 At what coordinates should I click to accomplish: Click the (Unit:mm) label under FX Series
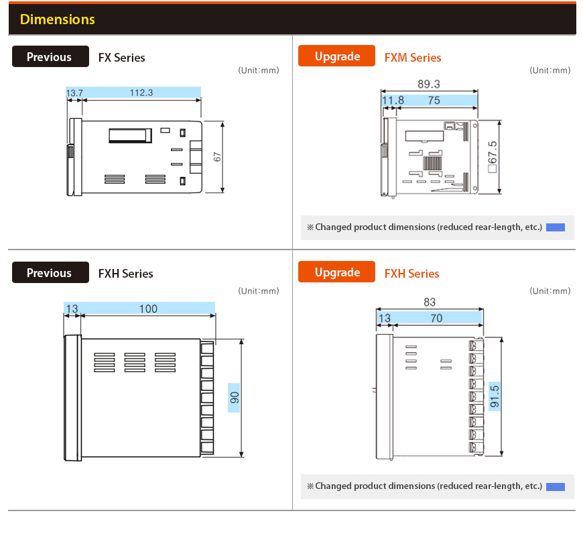click(259, 70)
